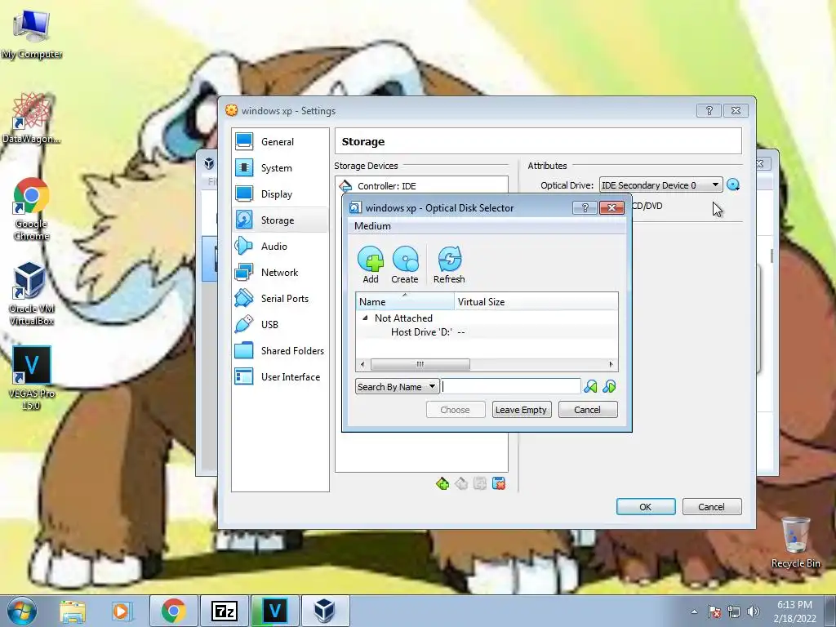
Task: Click the add storage controller icon
Action: pos(442,483)
